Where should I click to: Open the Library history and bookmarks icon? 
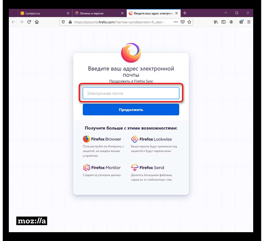216,22
